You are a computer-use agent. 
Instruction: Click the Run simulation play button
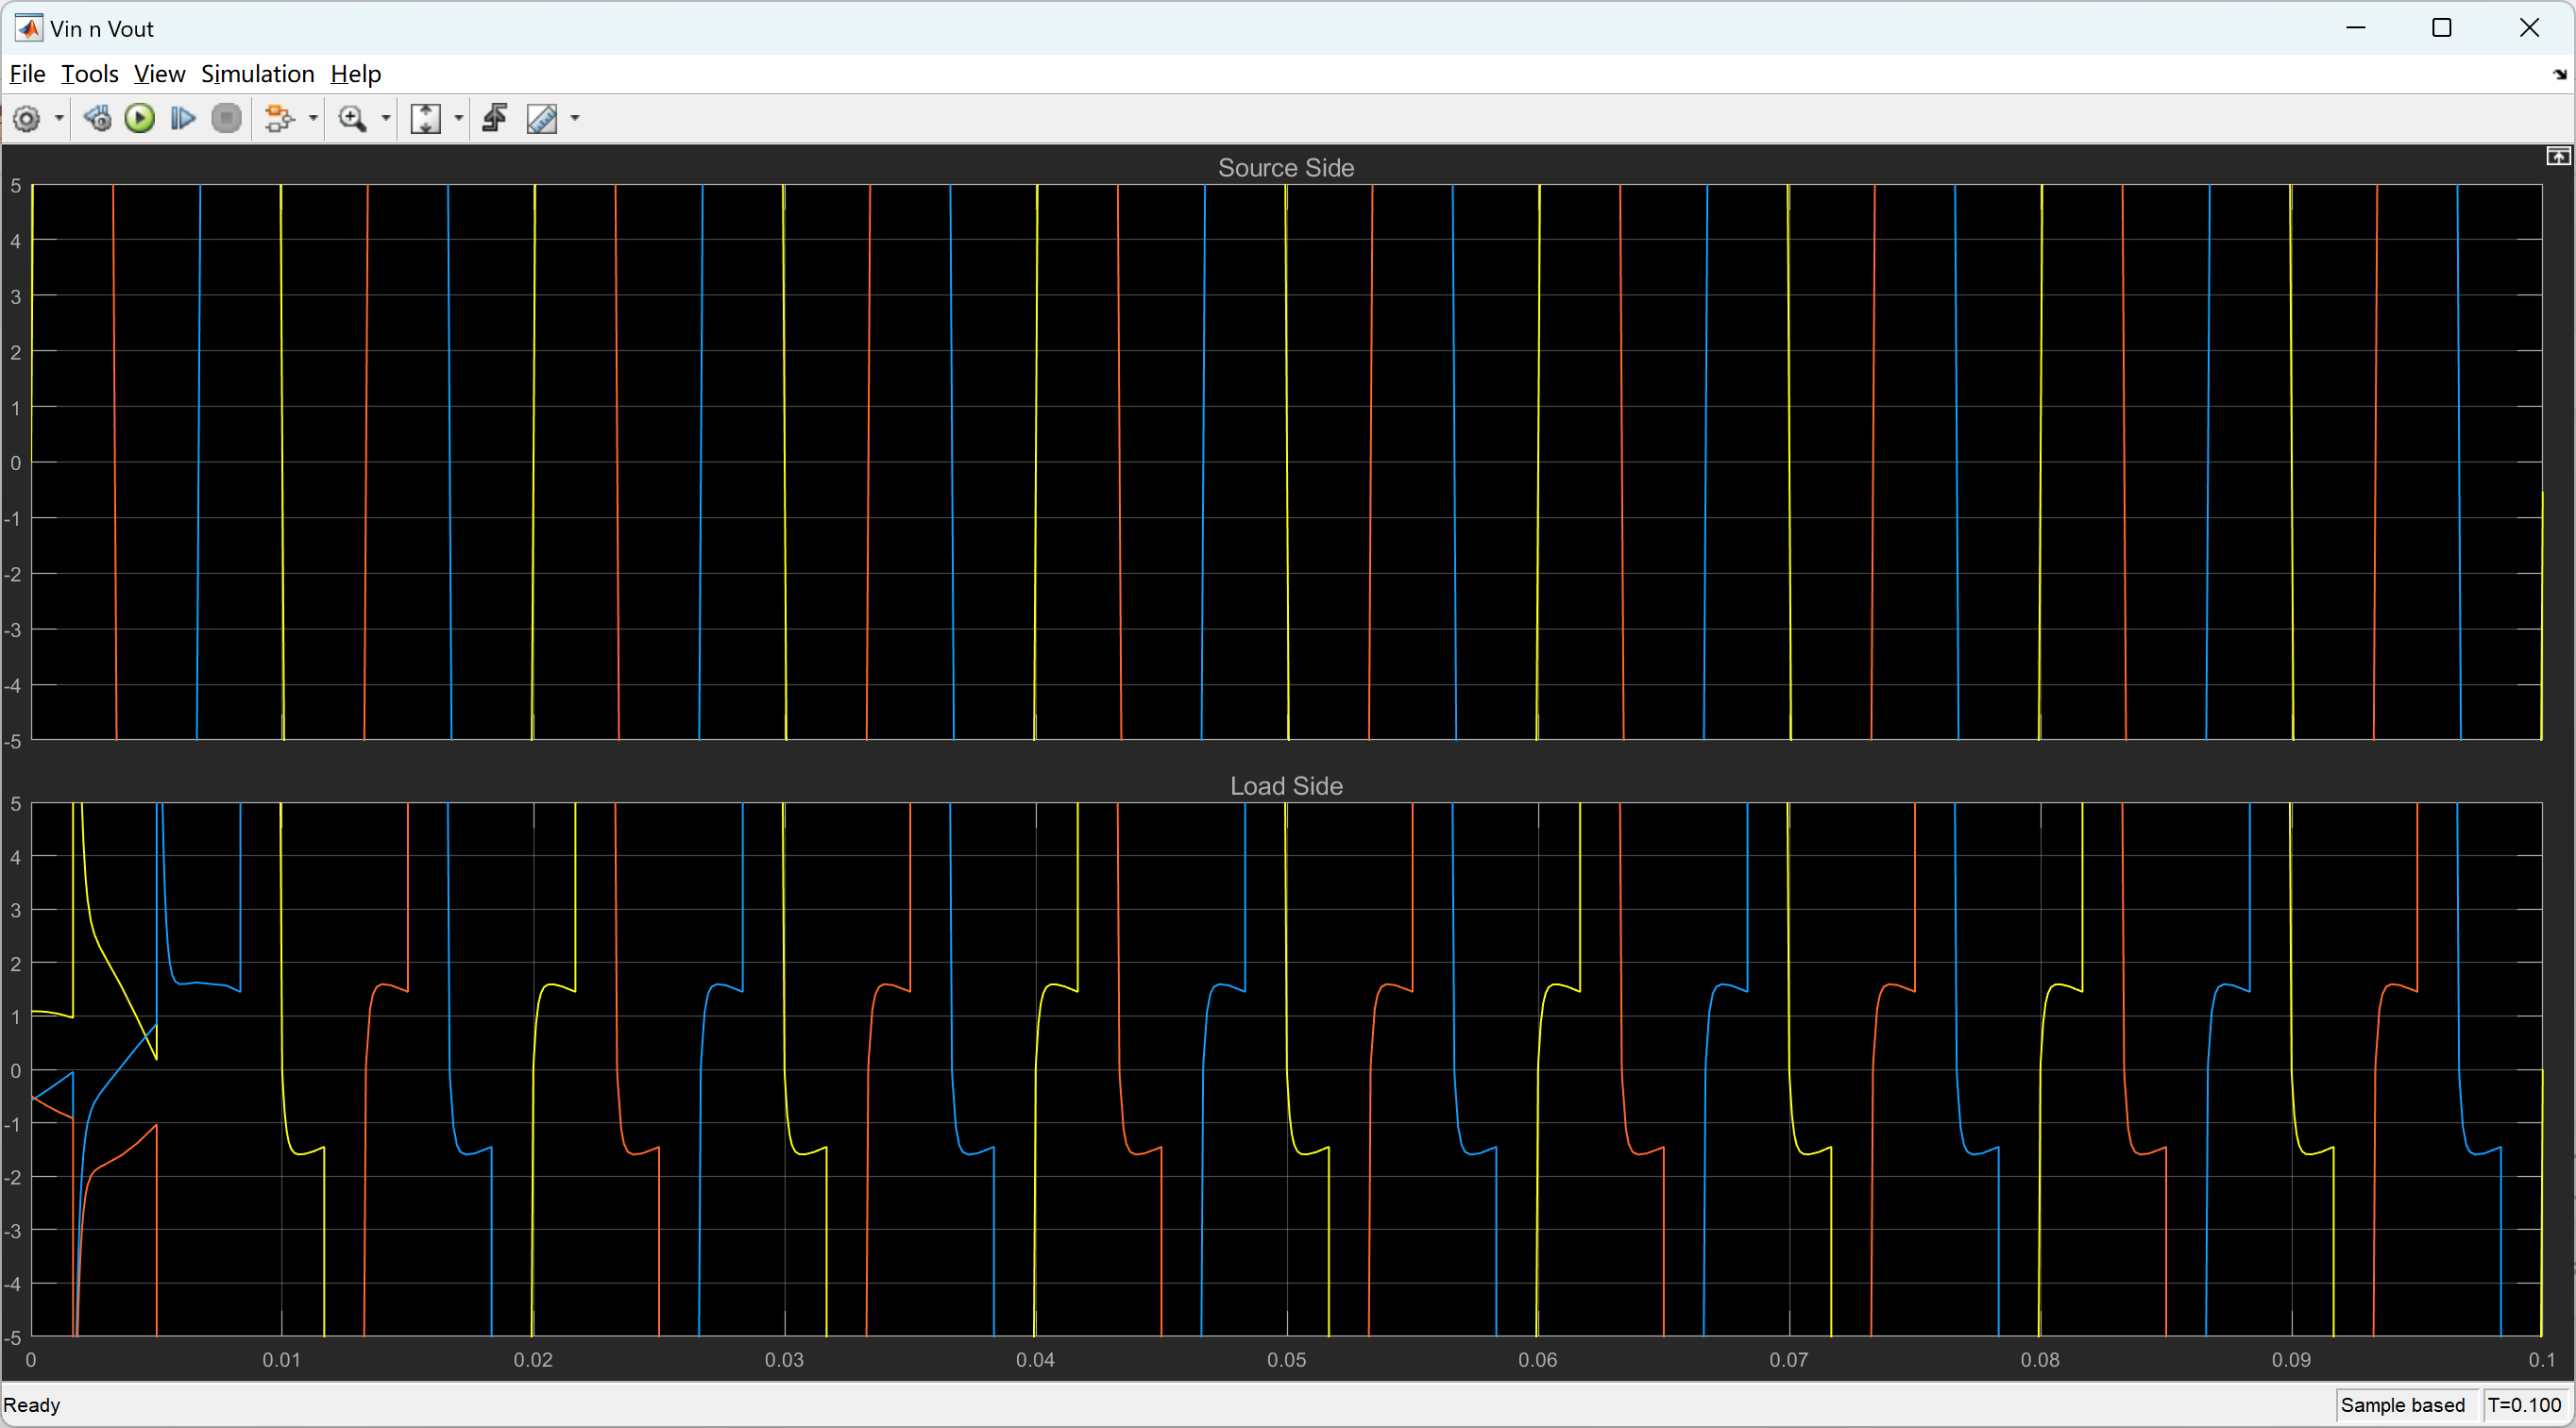coord(140,119)
